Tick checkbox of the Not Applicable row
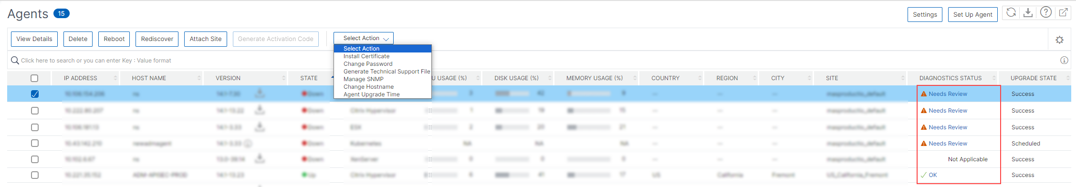Image resolution: width=1076 pixels, height=187 pixels. point(34,159)
